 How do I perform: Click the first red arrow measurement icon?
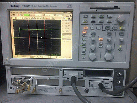47,18
